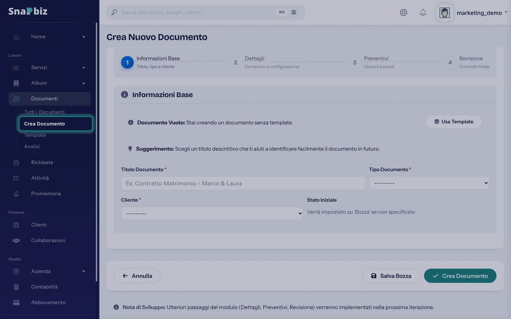The width and height of the screenshot is (511, 319).
Task: Click the marketing_demo profile avatar
Action: pos(445,13)
